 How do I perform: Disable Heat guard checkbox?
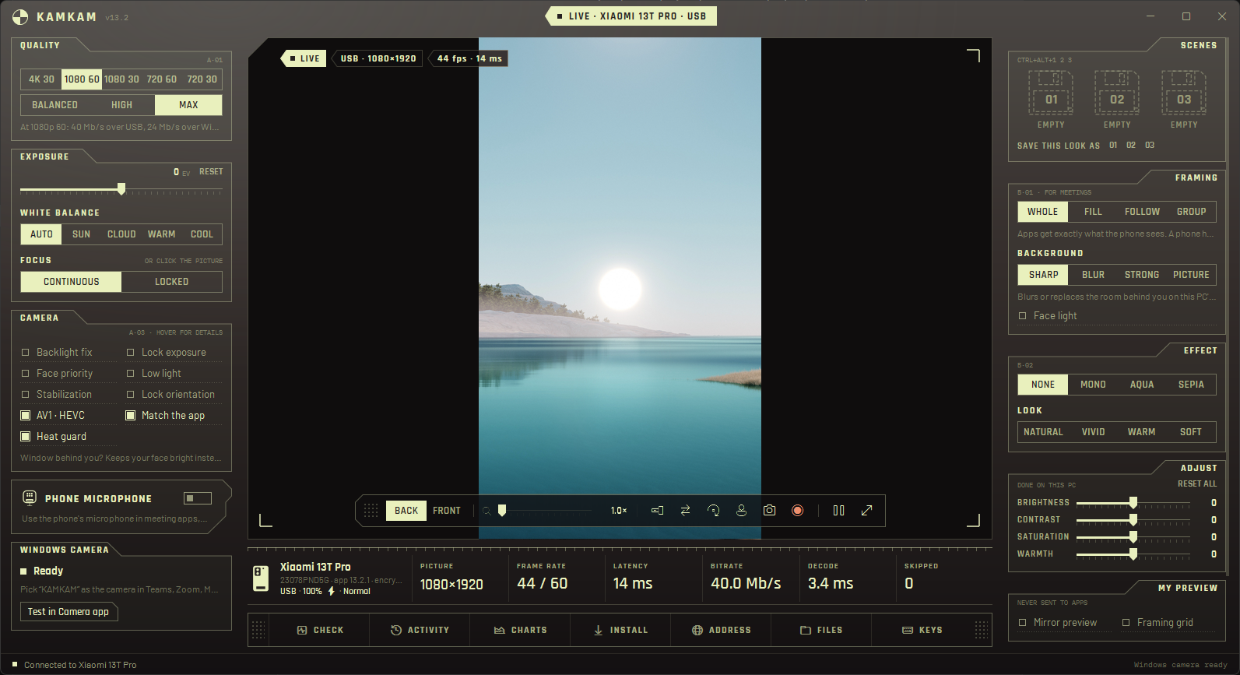pos(25,437)
